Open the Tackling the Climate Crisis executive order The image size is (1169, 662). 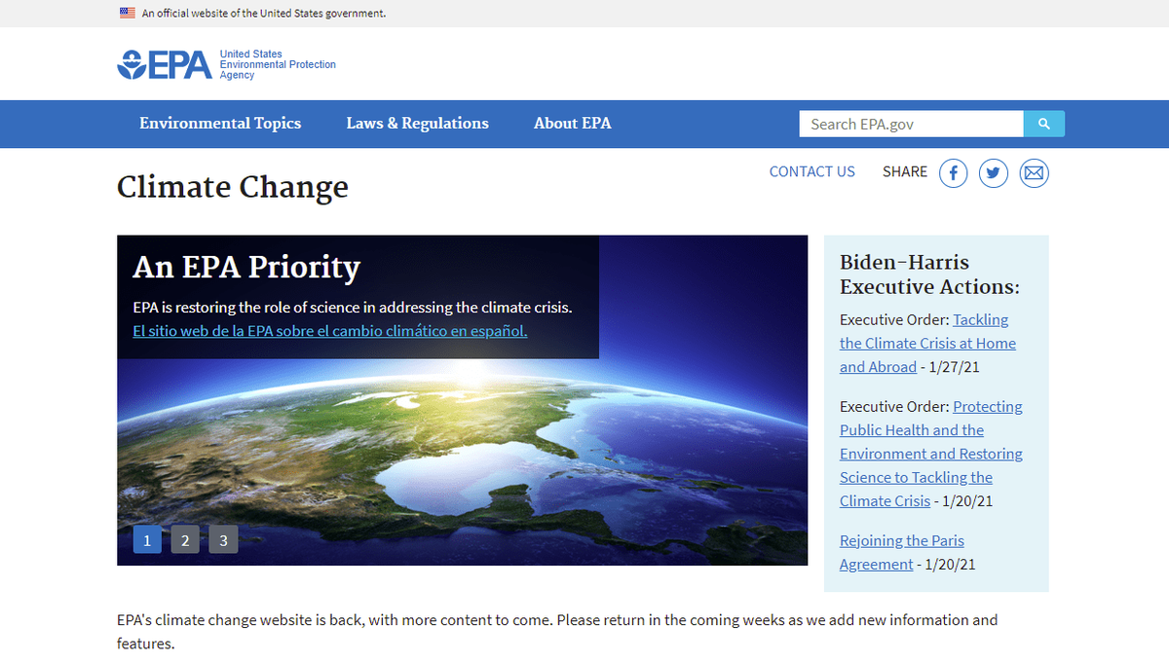[x=927, y=343]
